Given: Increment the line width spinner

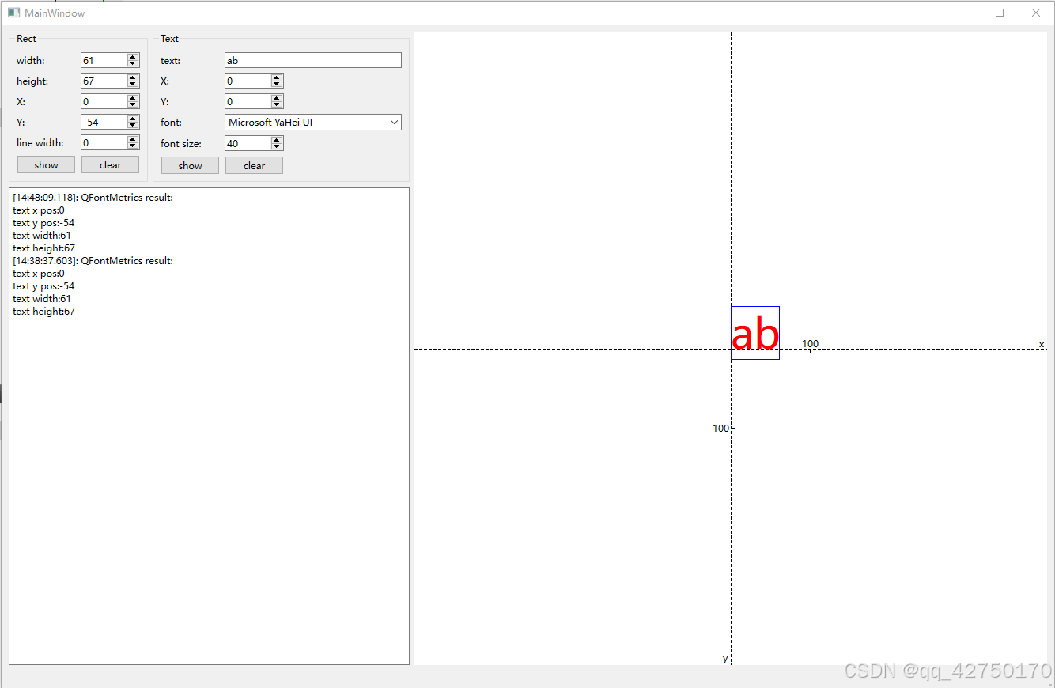Looking at the screenshot, I should click(x=132, y=139).
